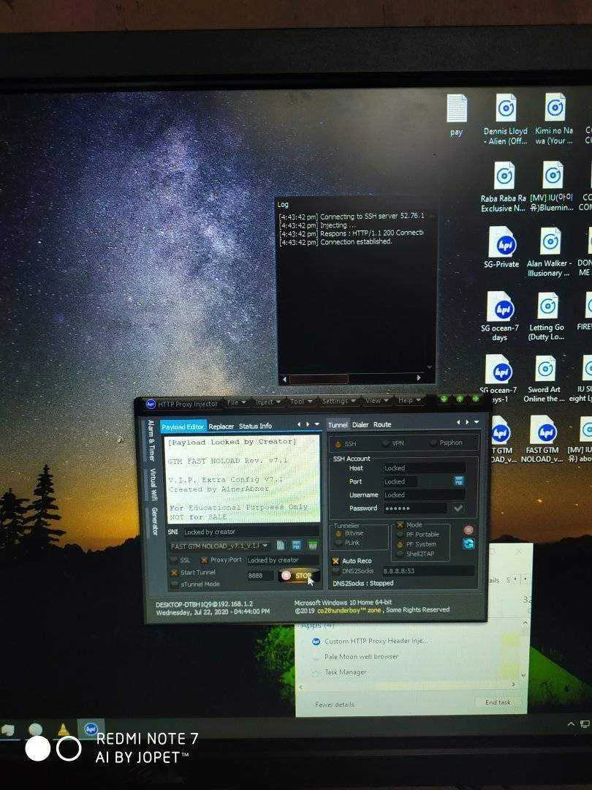Open tab list arrow beside Route tab
This screenshot has height=790, width=592.
point(477,422)
